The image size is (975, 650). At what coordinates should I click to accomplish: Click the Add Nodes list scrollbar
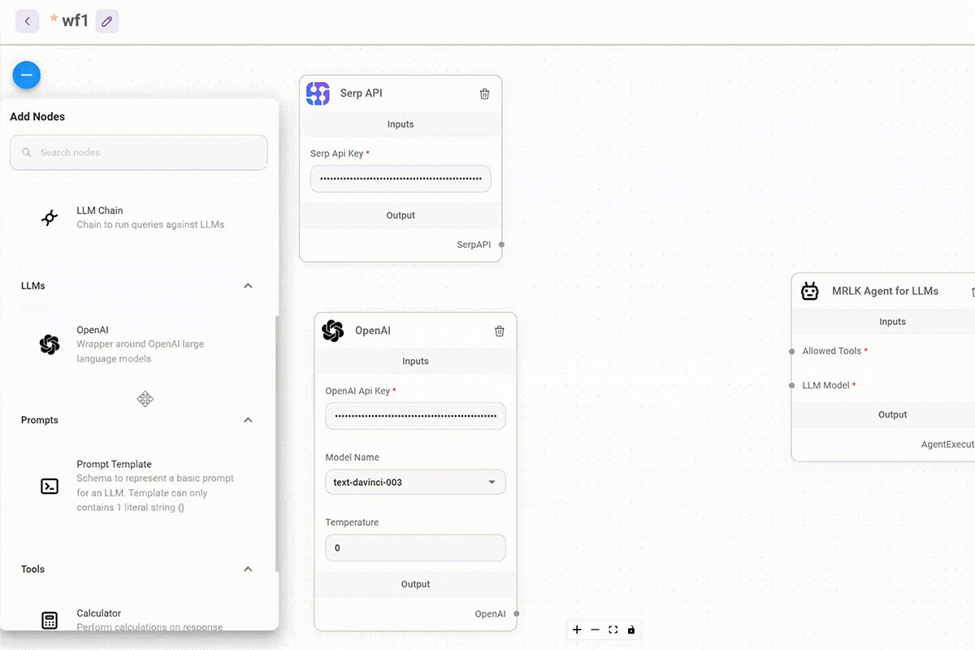(x=277, y=444)
